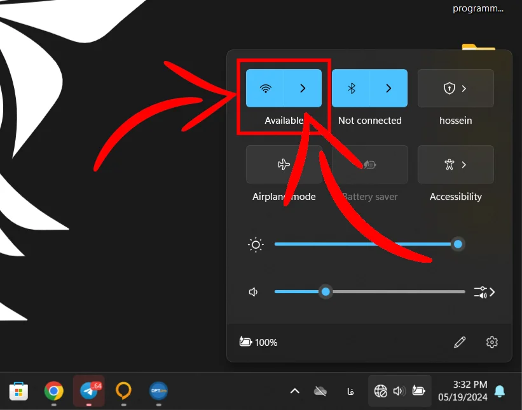Edit quick settings with pencil icon
Image resolution: width=522 pixels, height=410 pixels.
pyautogui.click(x=460, y=342)
